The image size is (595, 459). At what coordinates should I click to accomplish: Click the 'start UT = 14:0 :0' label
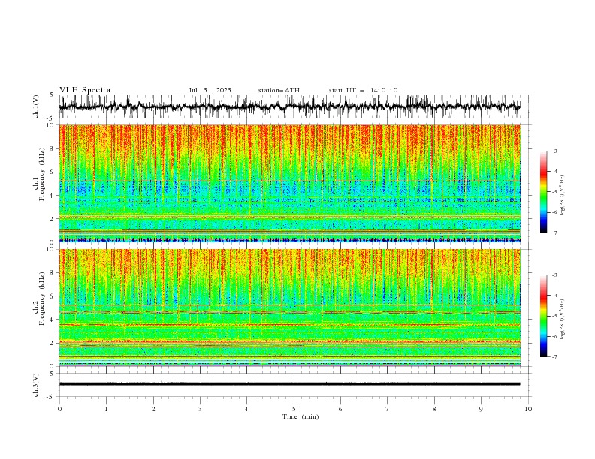363,90
